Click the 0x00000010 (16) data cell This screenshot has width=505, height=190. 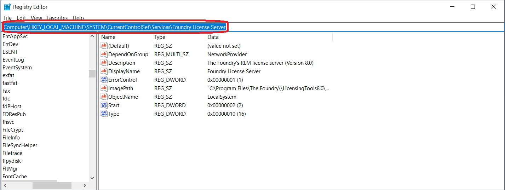point(226,114)
